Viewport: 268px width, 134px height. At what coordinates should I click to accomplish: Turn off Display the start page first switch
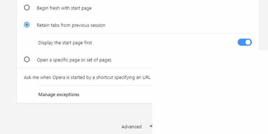(244, 42)
